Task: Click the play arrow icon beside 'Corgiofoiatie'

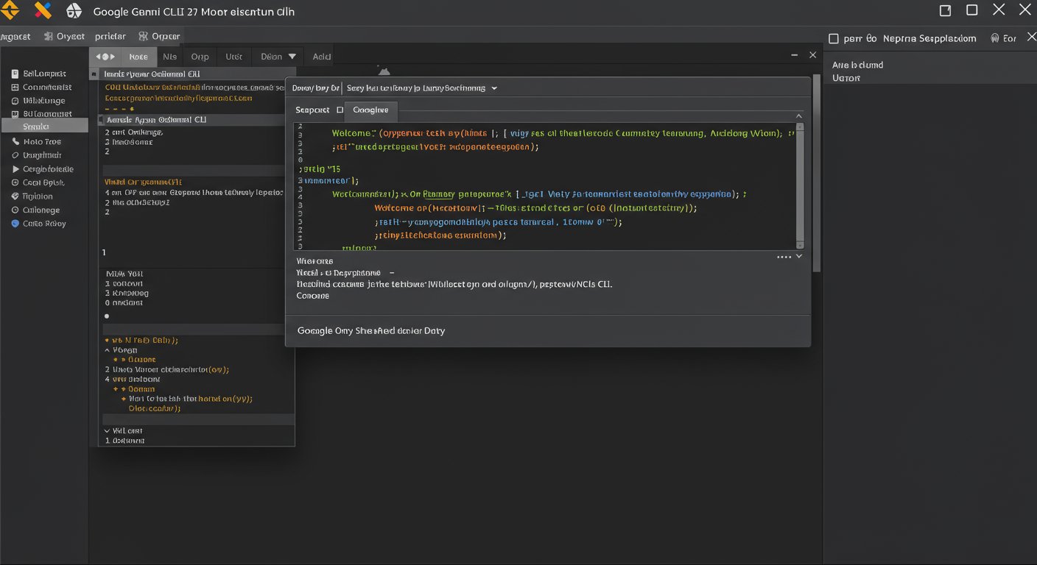Action: [x=15, y=169]
